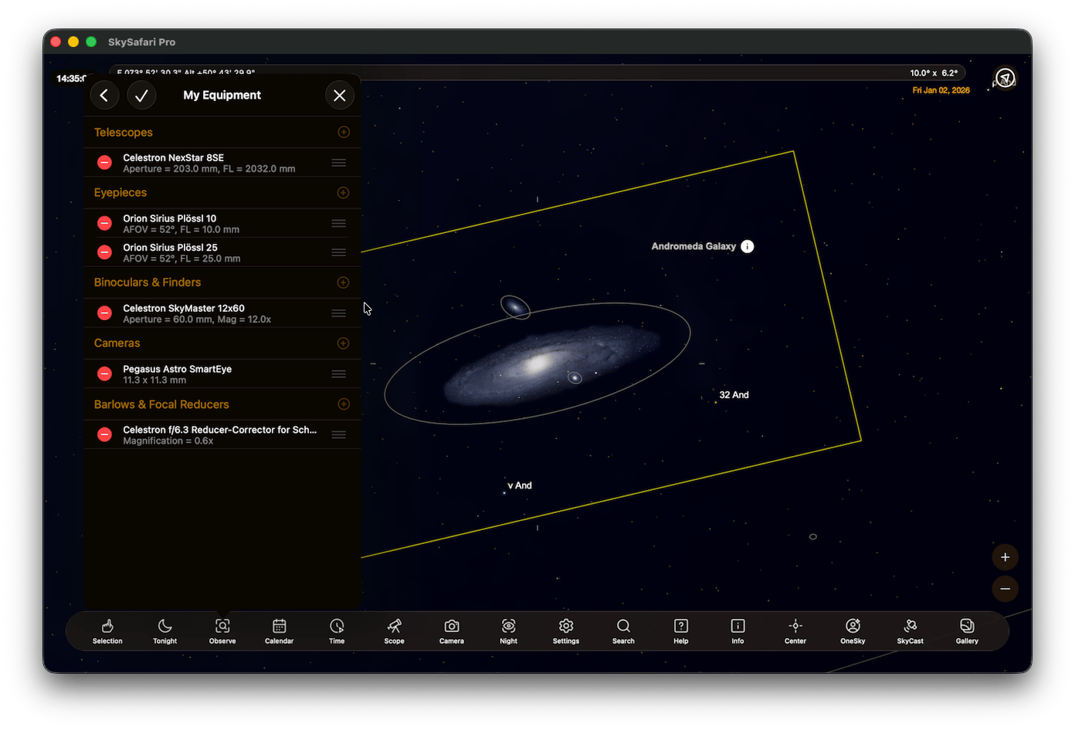
Task: Select the small satellite galaxy above Andromeda
Action: click(515, 307)
